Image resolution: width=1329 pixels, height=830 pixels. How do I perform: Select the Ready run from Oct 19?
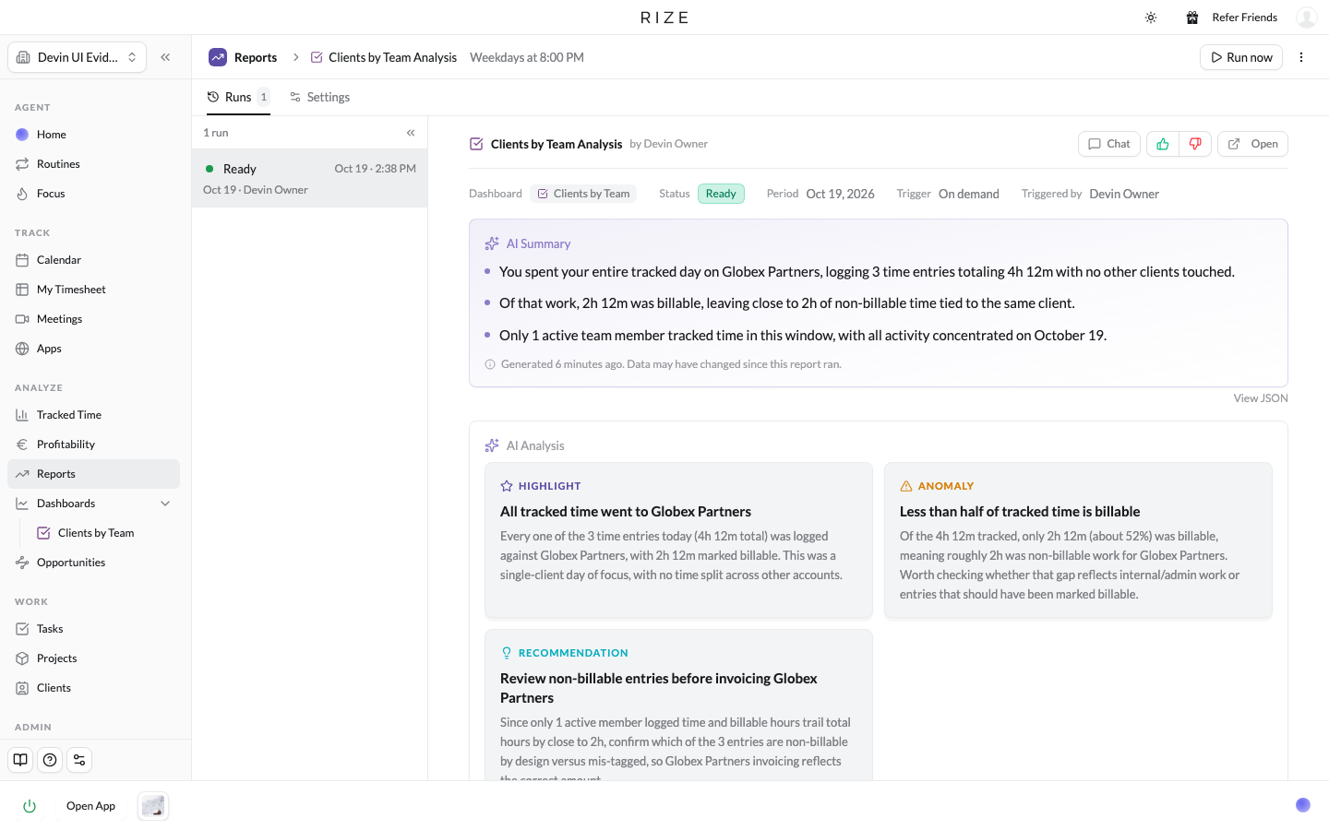(x=309, y=179)
